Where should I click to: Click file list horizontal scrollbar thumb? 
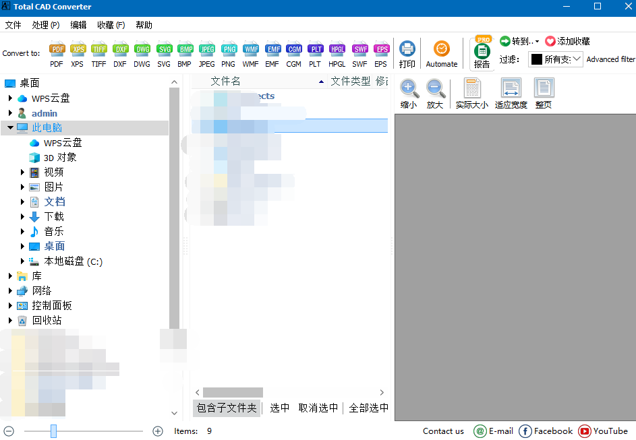[233, 392]
